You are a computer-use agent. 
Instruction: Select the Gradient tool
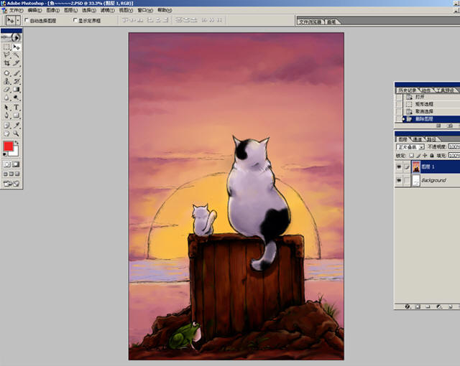pyautogui.click(x=16, y=89)
